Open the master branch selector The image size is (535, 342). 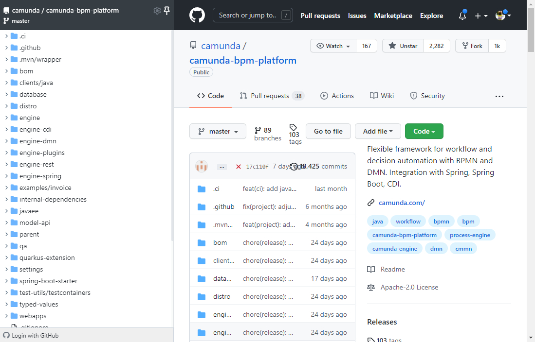coord(218,131)
